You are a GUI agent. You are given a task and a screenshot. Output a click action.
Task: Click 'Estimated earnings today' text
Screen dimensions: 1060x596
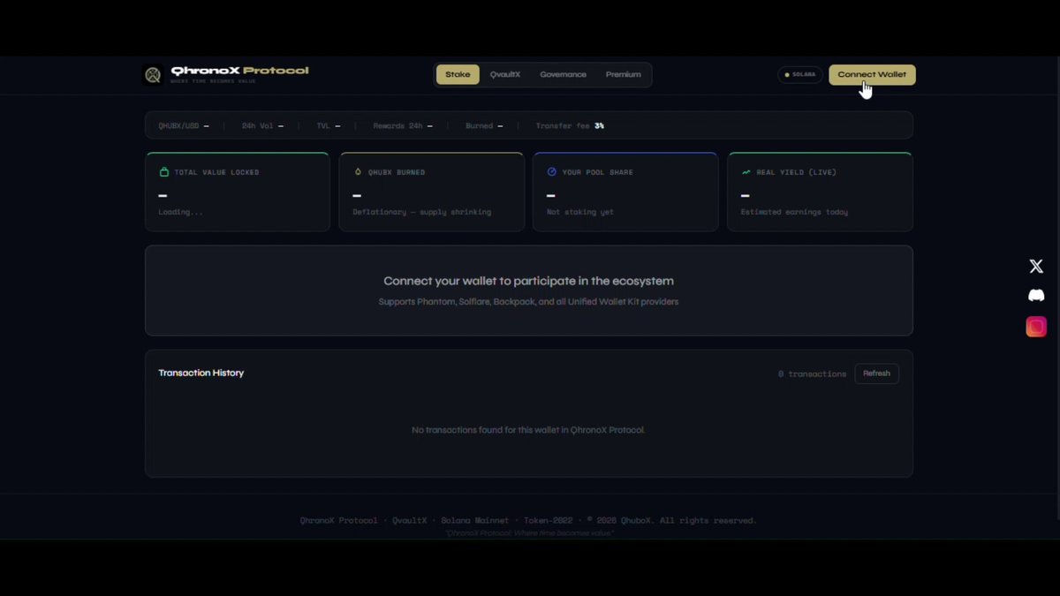click(x=793, y=212)
